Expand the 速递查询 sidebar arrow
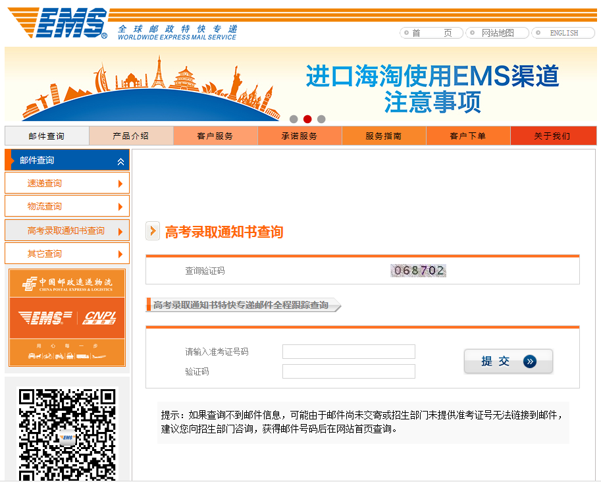Image resolution: width=601 pixels, height=482 pixels. click(120, 184)
